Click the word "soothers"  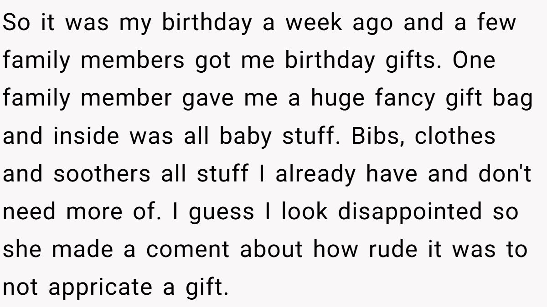click(x=102, y=174)
